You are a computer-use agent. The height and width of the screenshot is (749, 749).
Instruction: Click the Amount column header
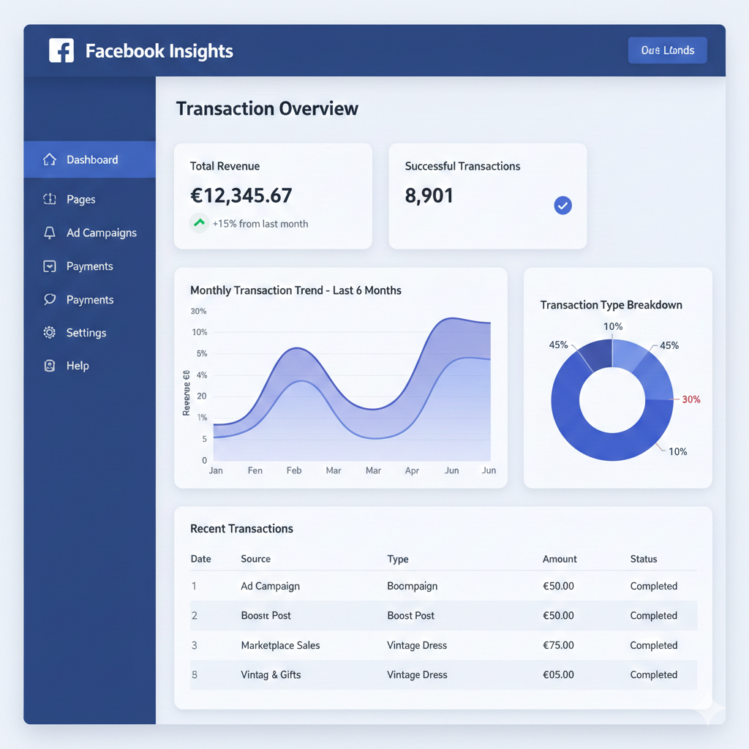coord(560,559)
